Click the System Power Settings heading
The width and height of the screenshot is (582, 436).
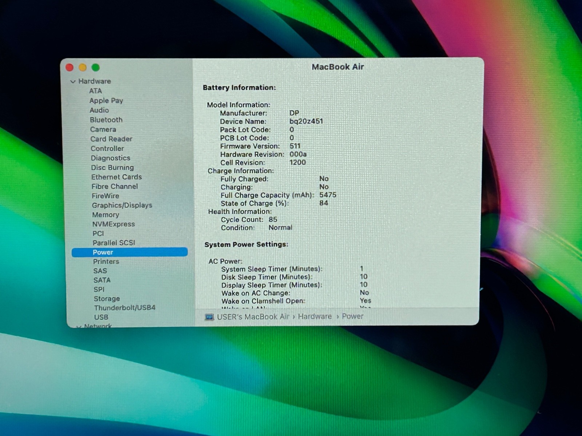coord(246,245)
